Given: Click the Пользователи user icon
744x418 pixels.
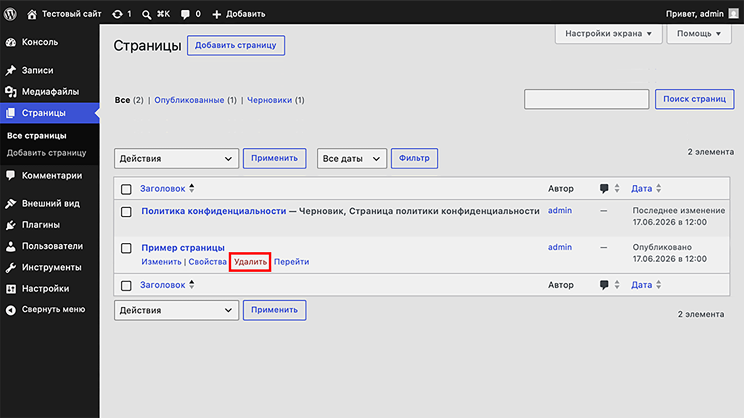Looking at the screenshot, I should (x=11, y=246).
